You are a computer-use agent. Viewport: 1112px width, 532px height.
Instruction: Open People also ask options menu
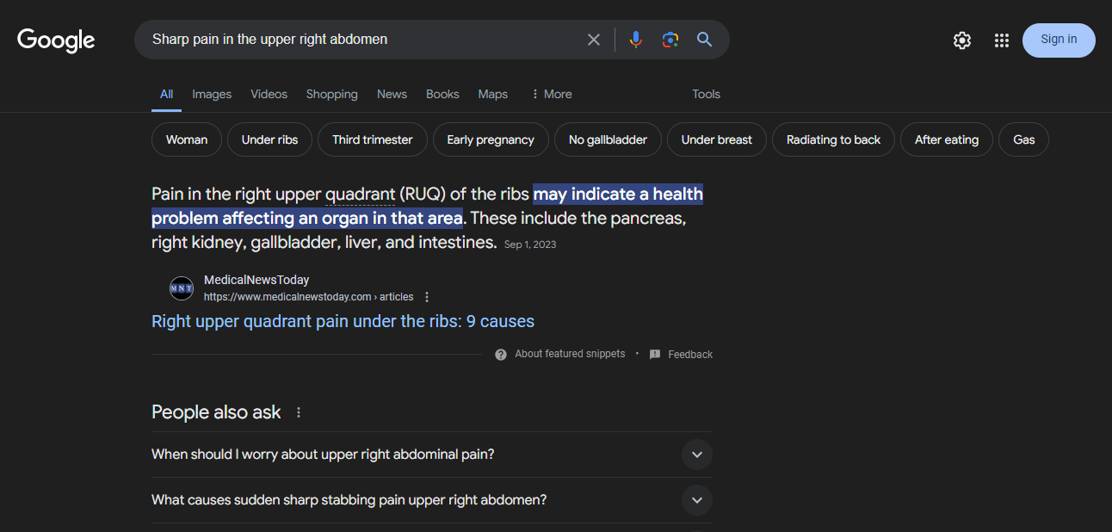(x=298, y=412)
